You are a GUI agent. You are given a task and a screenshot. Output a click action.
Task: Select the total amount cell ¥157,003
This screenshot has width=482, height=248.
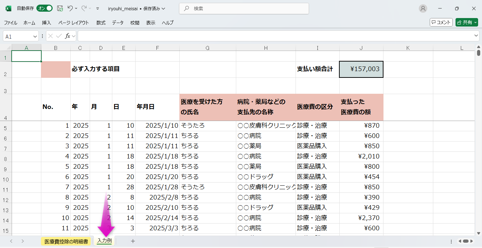tap(361, 69)
